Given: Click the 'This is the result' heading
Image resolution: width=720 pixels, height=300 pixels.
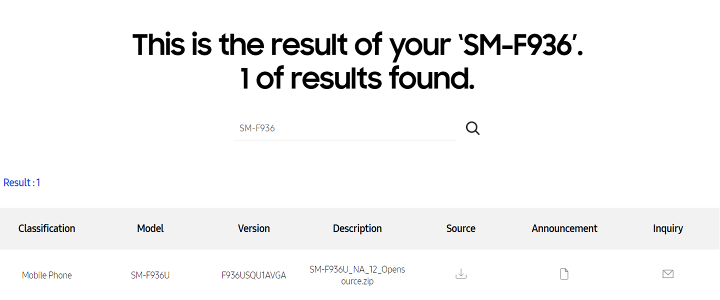Looking at the screenshot, I should point(358,44).
